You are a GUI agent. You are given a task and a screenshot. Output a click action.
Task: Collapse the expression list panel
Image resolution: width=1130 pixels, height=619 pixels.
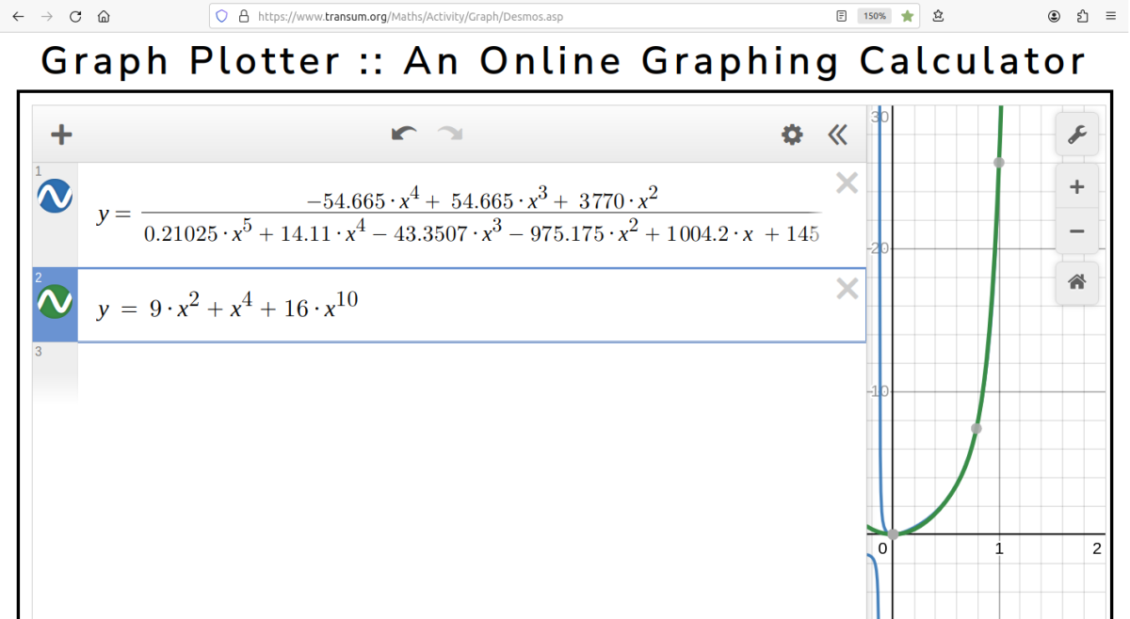click(x=837, y=135)
